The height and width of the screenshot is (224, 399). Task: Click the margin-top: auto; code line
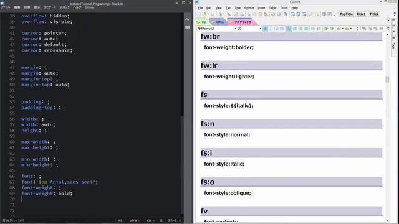coord(46,85)
